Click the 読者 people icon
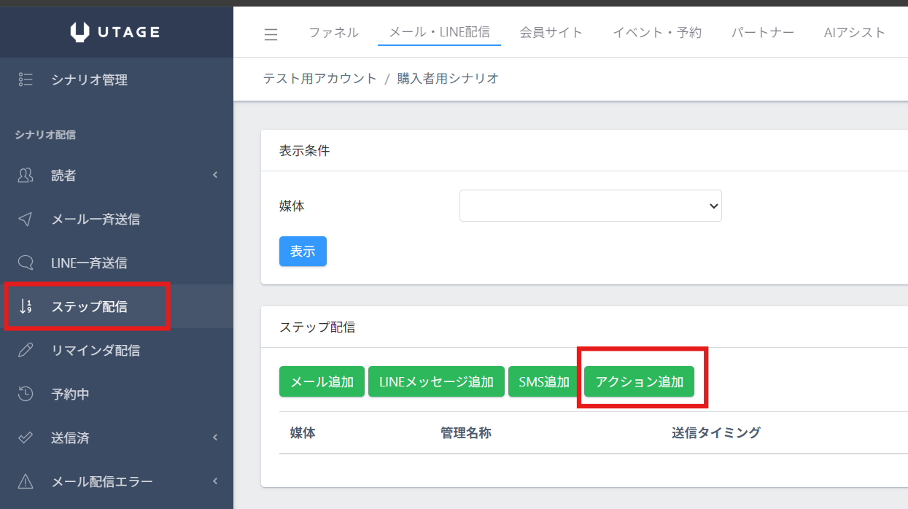The width and height of the screenshot is (908, 509). (26, 175)
